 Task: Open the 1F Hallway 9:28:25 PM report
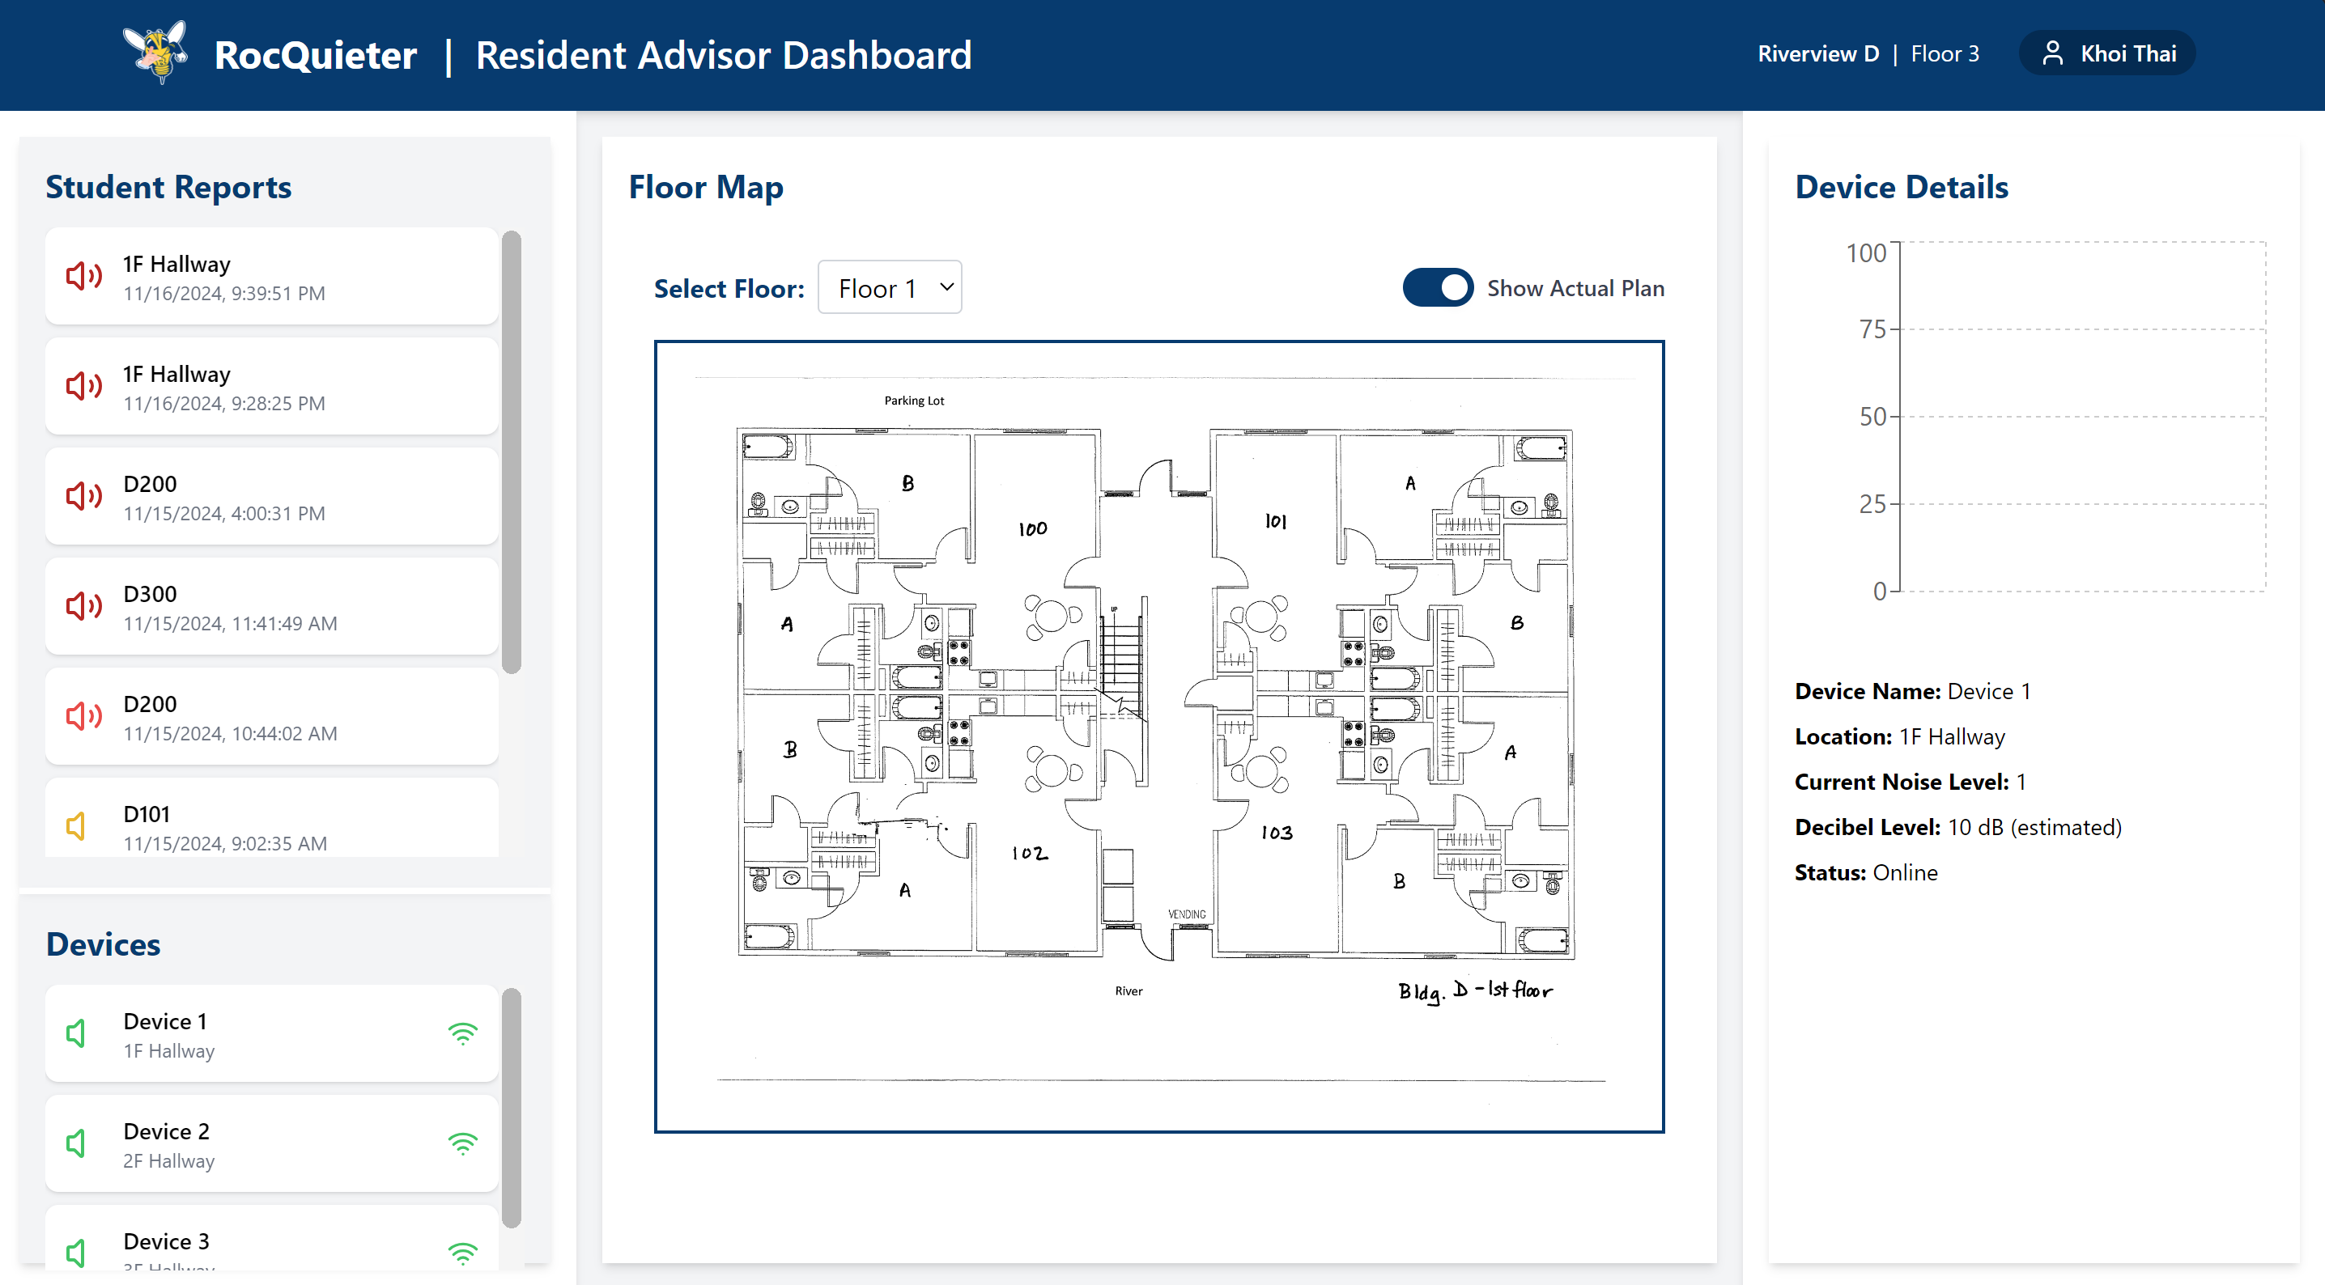point(270,387)
